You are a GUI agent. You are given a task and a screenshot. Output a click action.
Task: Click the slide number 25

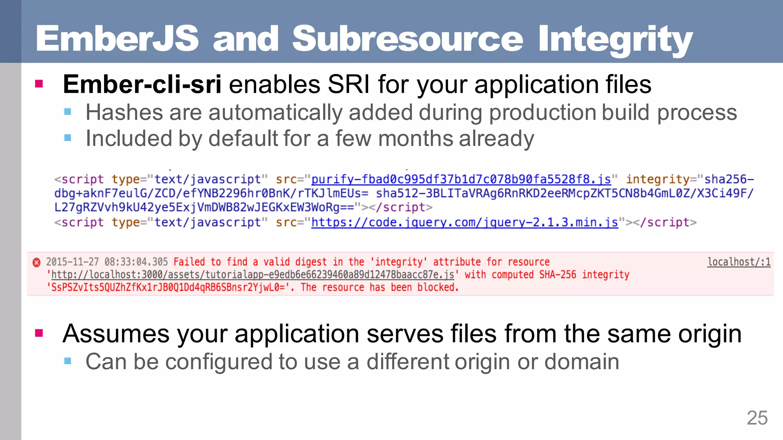[x=757, y=418]
